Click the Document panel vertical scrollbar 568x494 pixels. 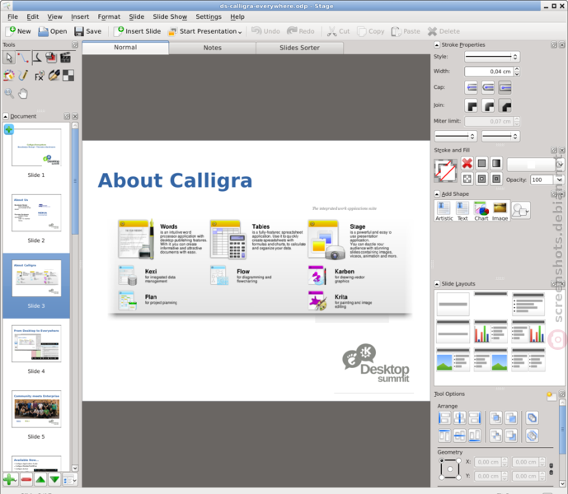(x=75, y=296)
